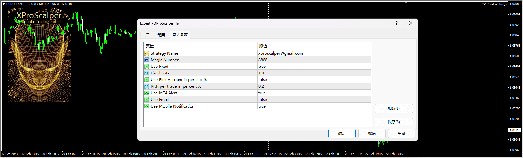Click the 保存(S) save button
Screen dimensions: 523x158
click(x=394, y=122)
